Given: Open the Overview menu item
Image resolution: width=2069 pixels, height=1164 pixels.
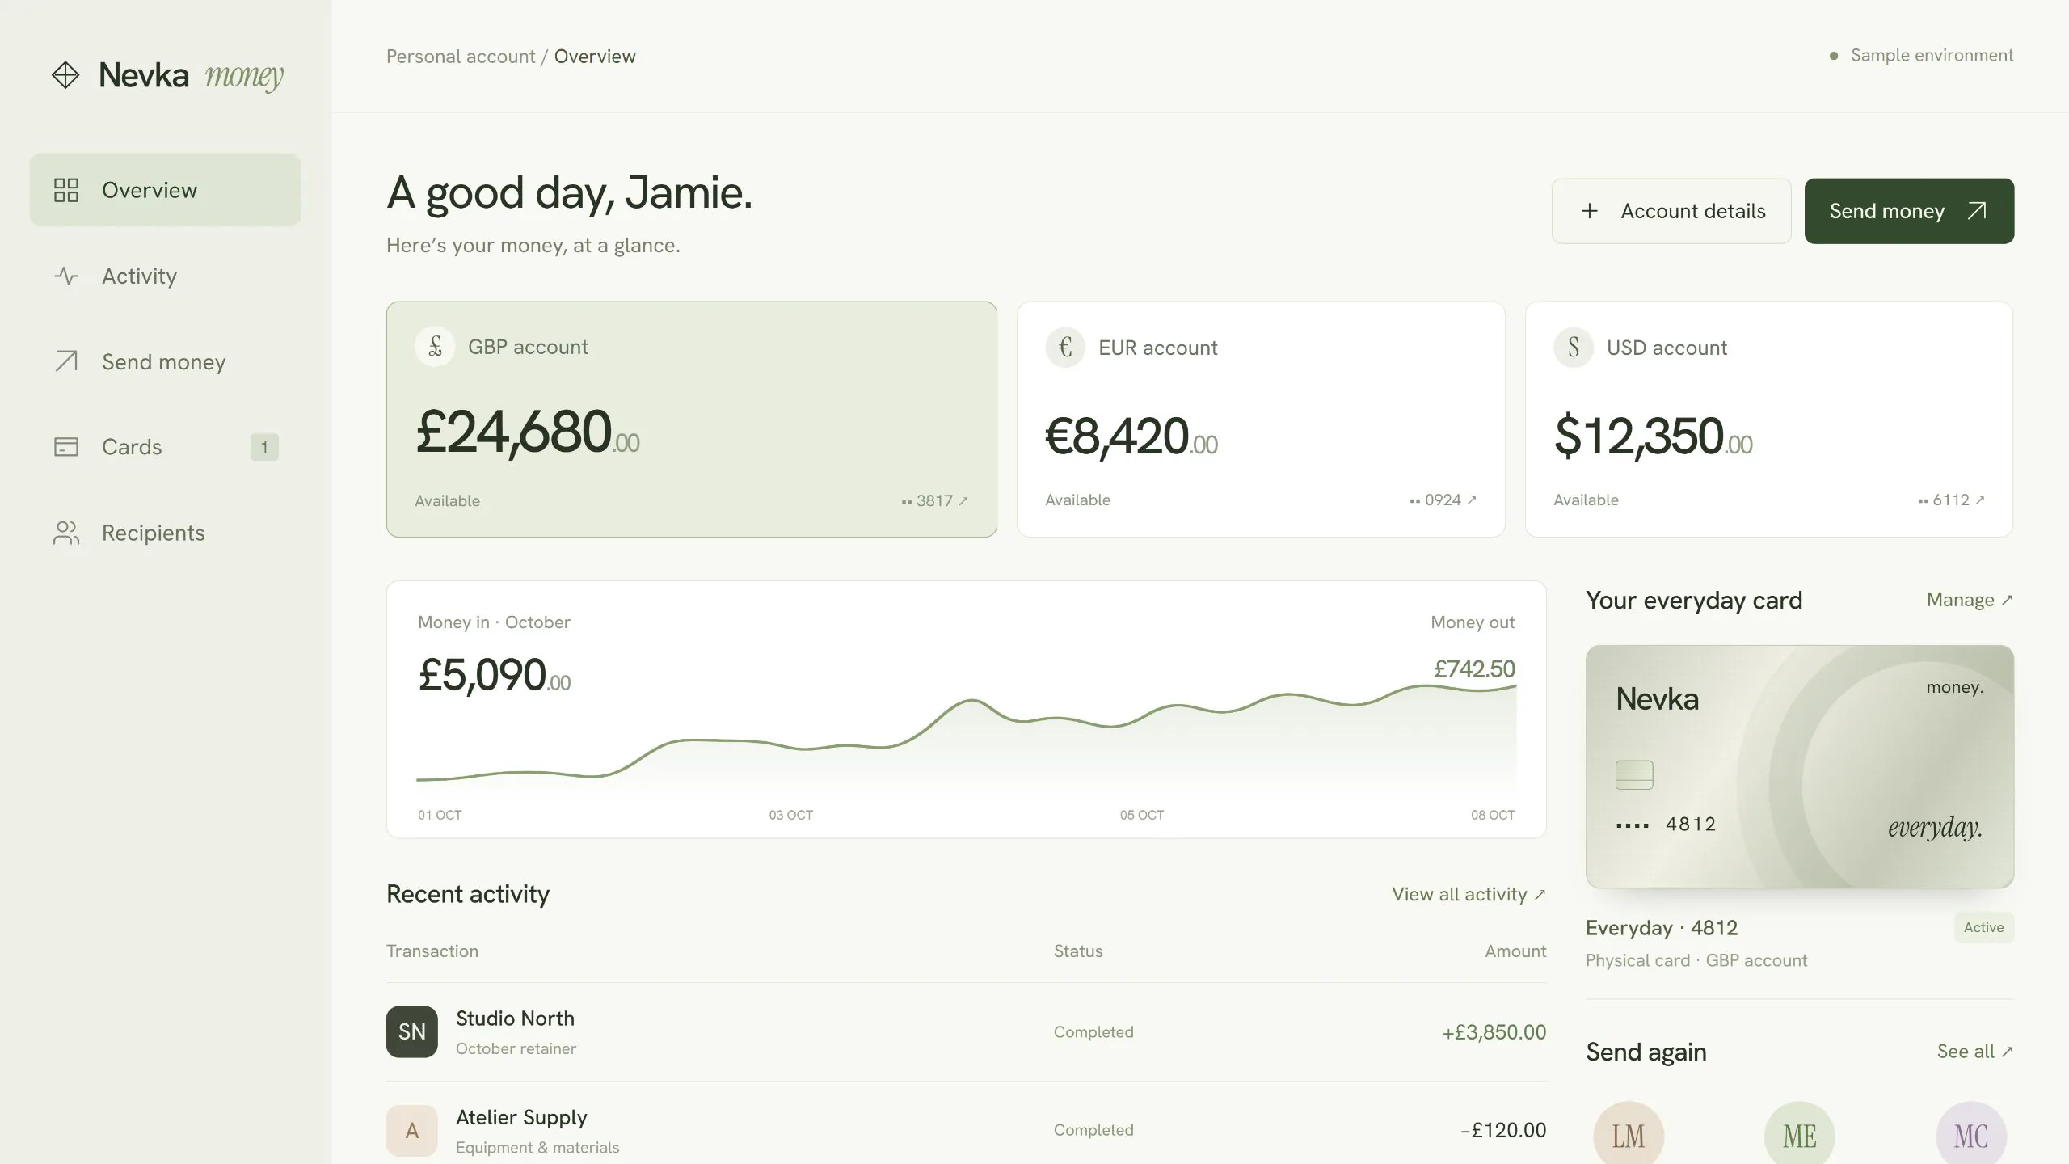Looking at the screenshot, I should pyautogui.click(x=166, y=190).
